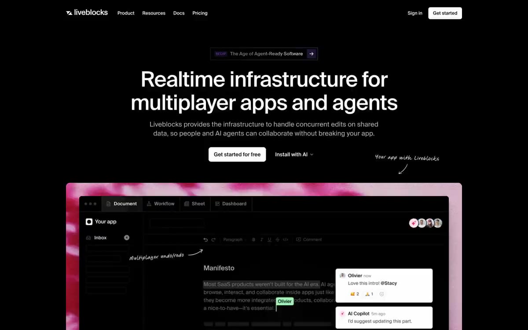Viewport: 528px width, 330px height.
Task: Toggle strikethrough formatting
Action: click(x=277, y=240)
